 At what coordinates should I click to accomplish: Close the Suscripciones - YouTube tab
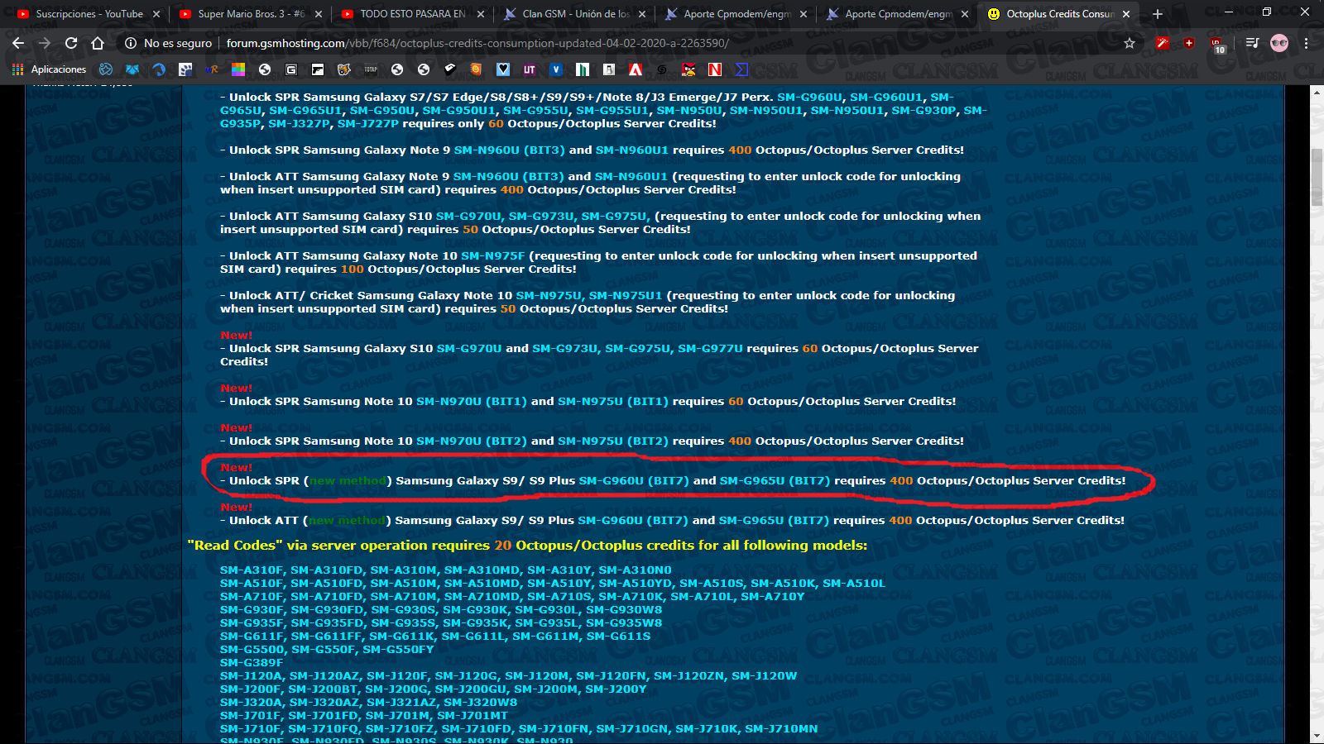click(x=156, y=14)
